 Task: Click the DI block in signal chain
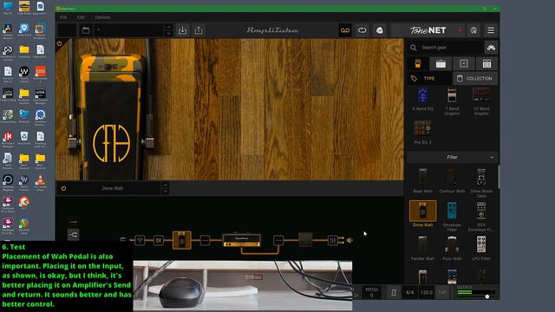[x=159, y=241]
